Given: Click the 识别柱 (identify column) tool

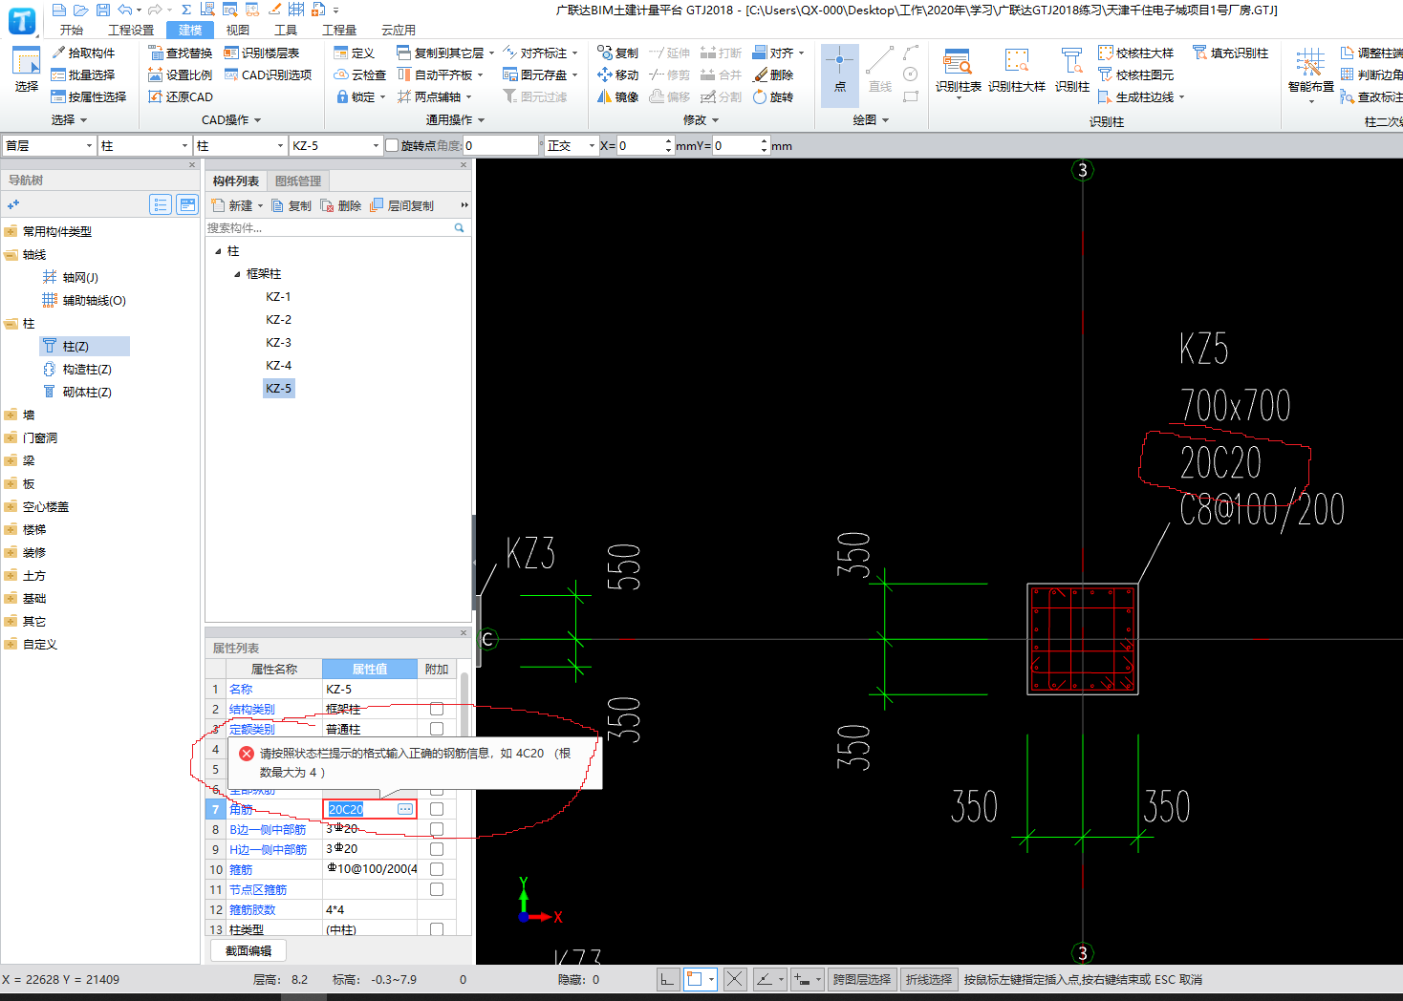Looking at the screenshot, I should click(1071, 72).
